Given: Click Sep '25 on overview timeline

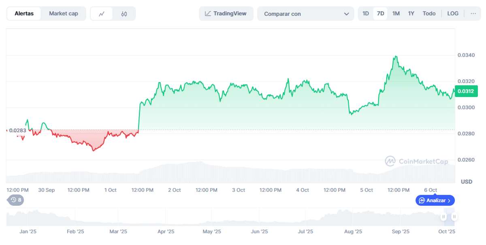Looking at the screenshot, I should (401, 232).
